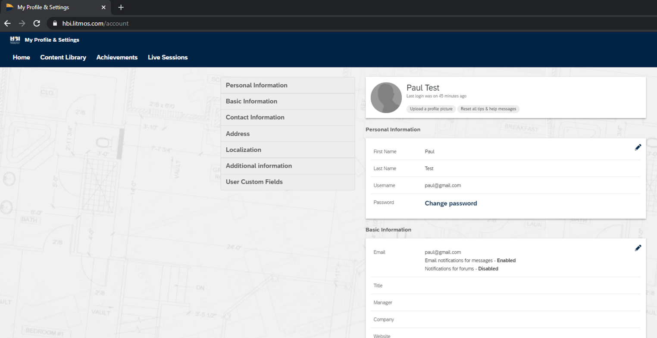The image size is (657, 338).
Task: Click Upload a profile picture button
Action: pyautogui.click(x=431, y=109)
